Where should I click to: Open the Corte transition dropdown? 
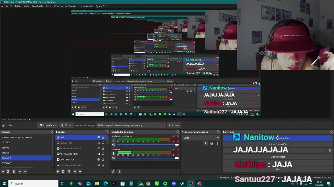click(x=201, y=138)
